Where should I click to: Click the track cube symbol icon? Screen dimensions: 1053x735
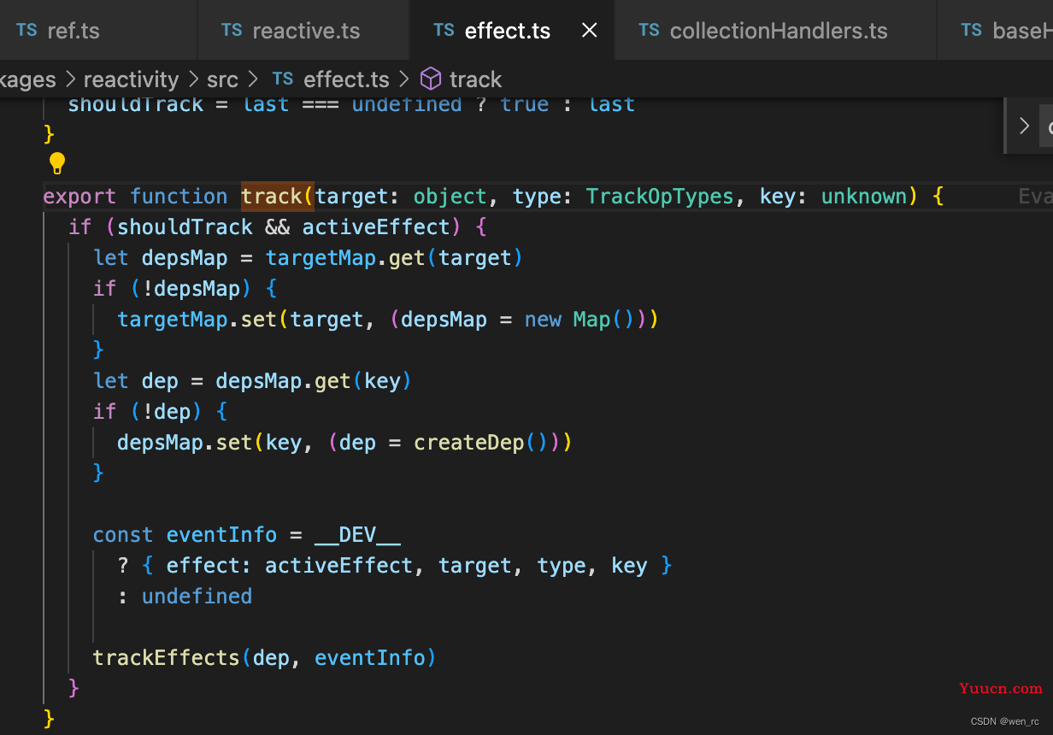(x=432, y=79)
